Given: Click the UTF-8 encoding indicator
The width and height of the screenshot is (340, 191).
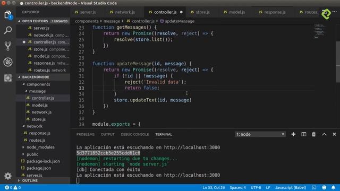Looking at the screenshot, I should coord(256,187).
